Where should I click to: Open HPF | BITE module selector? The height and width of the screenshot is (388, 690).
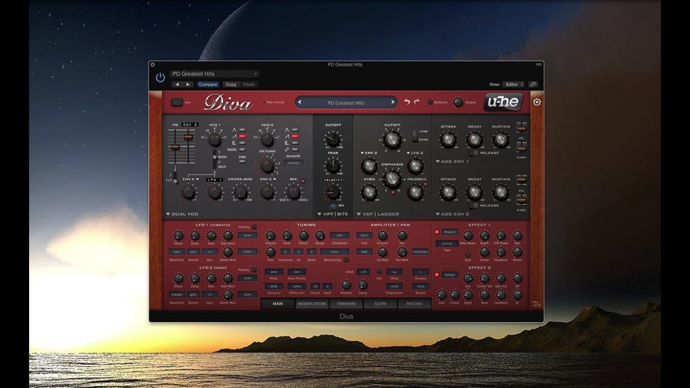[333, 214]
